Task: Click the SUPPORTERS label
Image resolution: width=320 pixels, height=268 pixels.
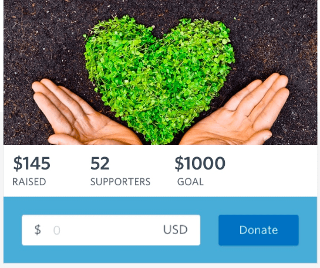Action: coord(120,182)
